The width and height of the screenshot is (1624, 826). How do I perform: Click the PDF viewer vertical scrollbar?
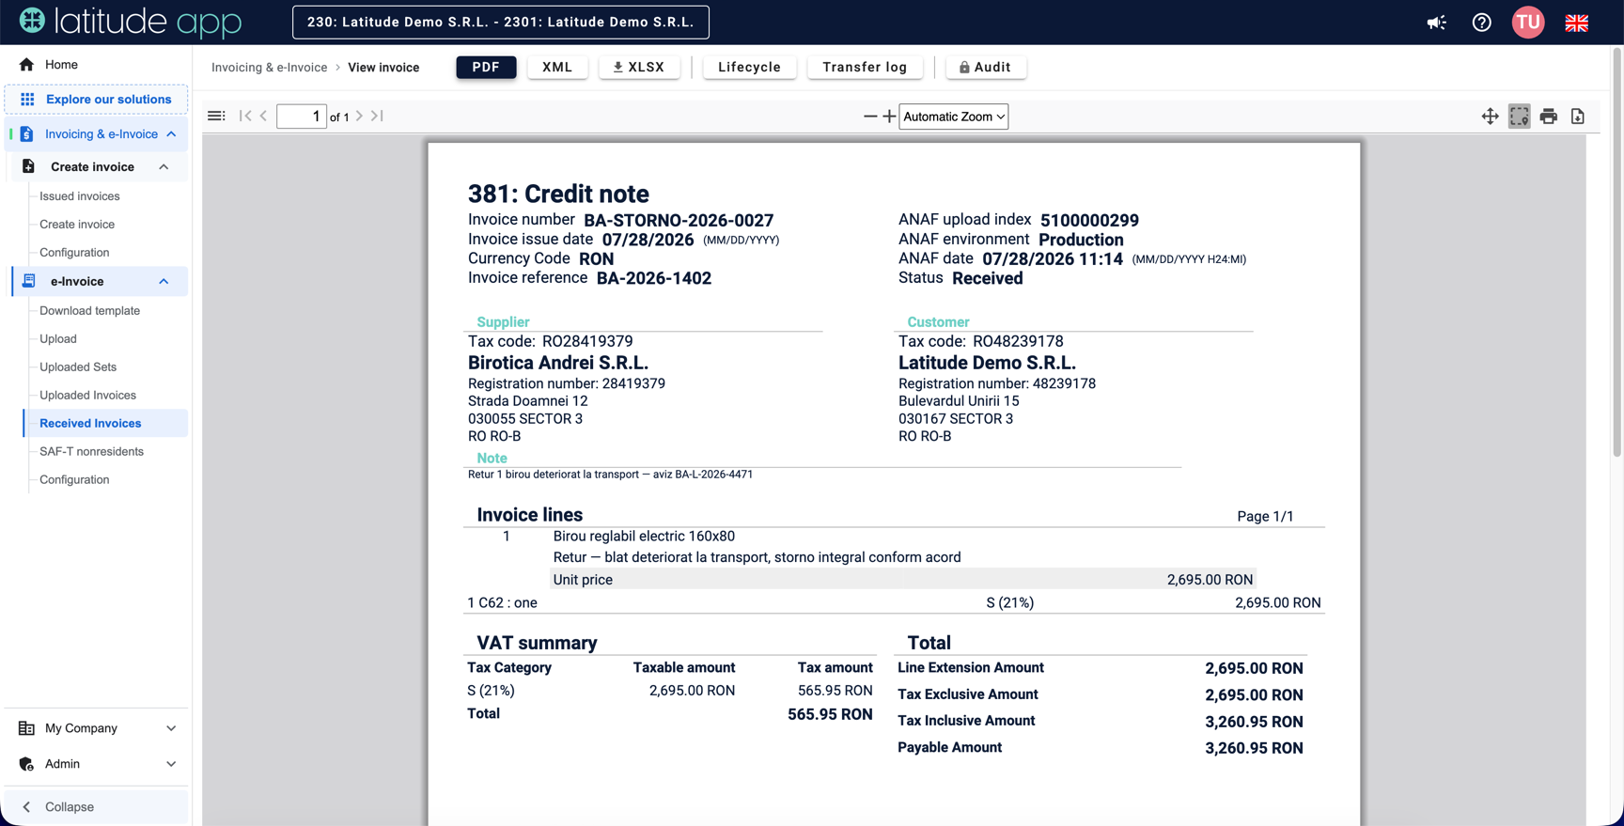[x=1617, y=254]
